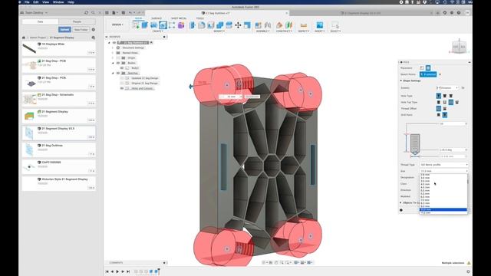Image resolution: width=491 pixels, height=276 pixels.
Task: Click the Insert image icon
Action: (x=319, y=25)
